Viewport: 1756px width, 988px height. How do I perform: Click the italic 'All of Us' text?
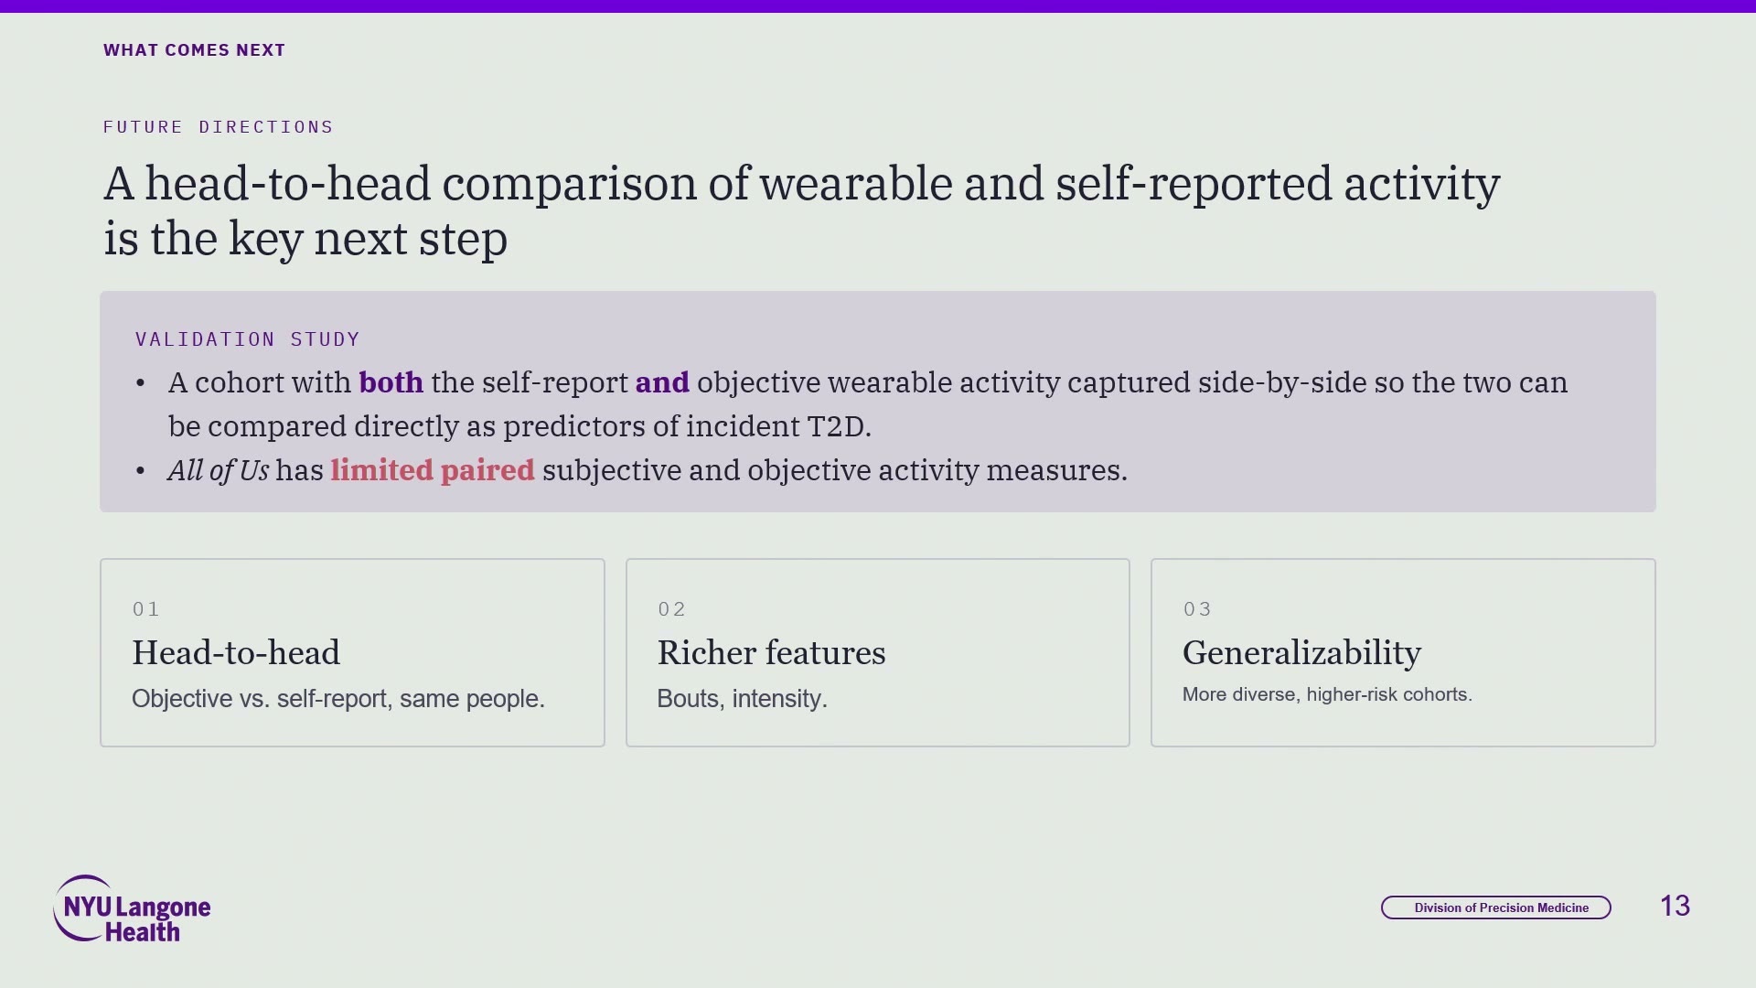pos(218,470)
